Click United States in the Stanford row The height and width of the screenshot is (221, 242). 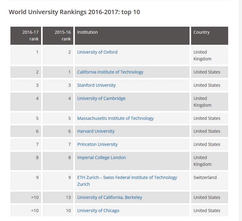point(207,85)
